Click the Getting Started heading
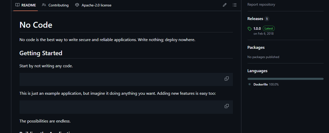The width and height of the screenshot is (329, 133). 41,53
